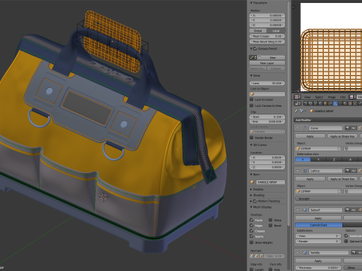Image resolution: width=362 pixels, height=271 pixels.
Task: Open the View menu in UV editor
Action: coord(307,97)
